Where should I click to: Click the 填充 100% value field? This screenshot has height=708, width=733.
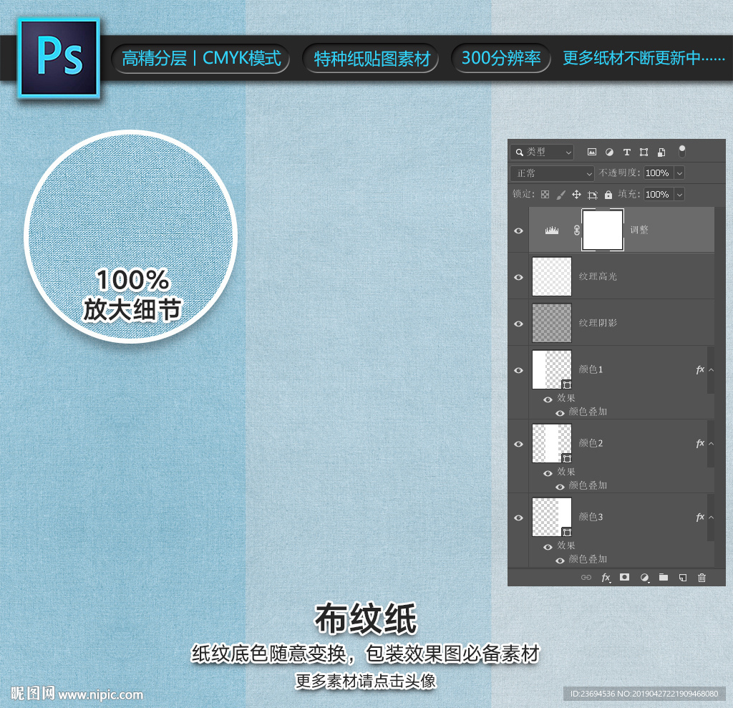point(659,194)
